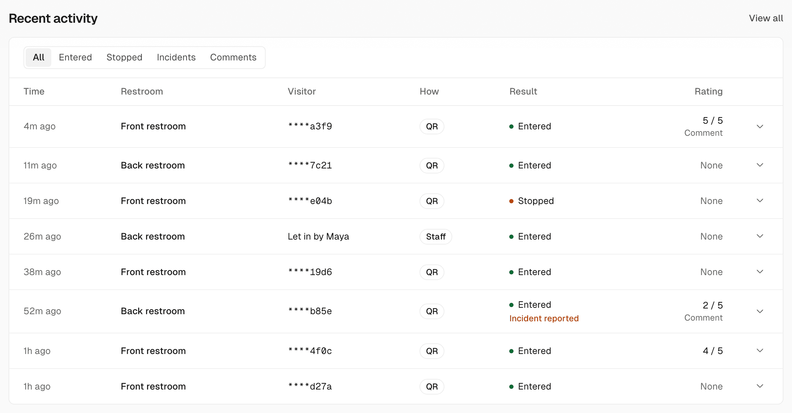
Task: Click the Result column header
Action: (x=523, y=91)
